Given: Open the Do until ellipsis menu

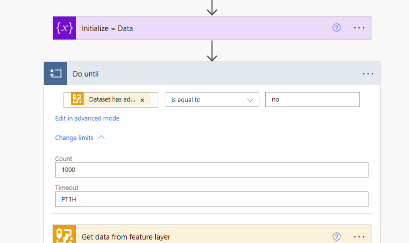Looking at the screenshot, I should [x=368, y=74].
